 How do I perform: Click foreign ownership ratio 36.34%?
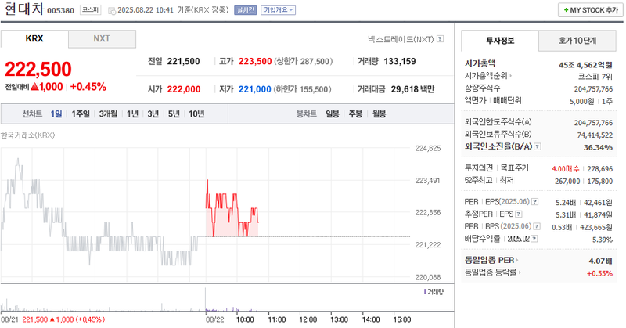[598, 147]
